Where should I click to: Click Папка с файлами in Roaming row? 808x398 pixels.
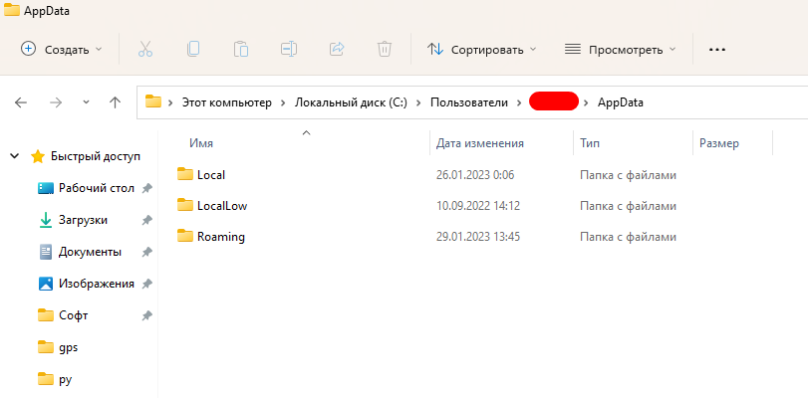click(x=628, y=237)
